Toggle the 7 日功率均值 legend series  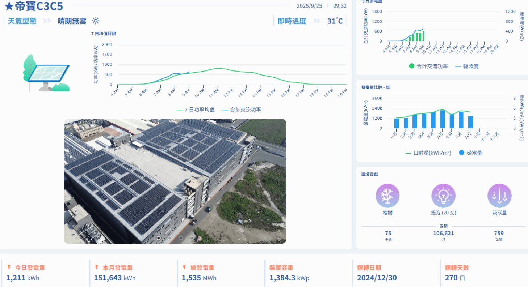pos(196,110)
